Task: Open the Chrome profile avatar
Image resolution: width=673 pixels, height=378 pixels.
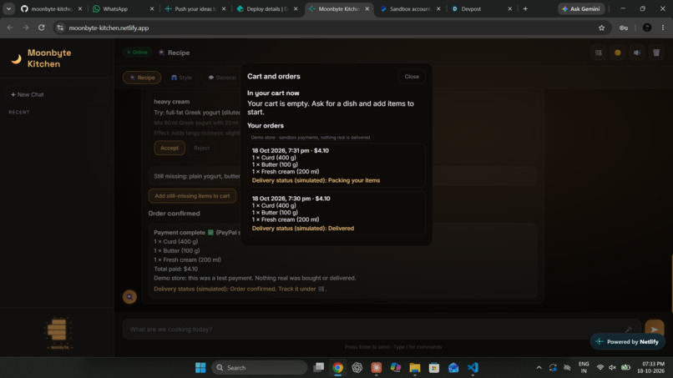Action: pos(647,28)
